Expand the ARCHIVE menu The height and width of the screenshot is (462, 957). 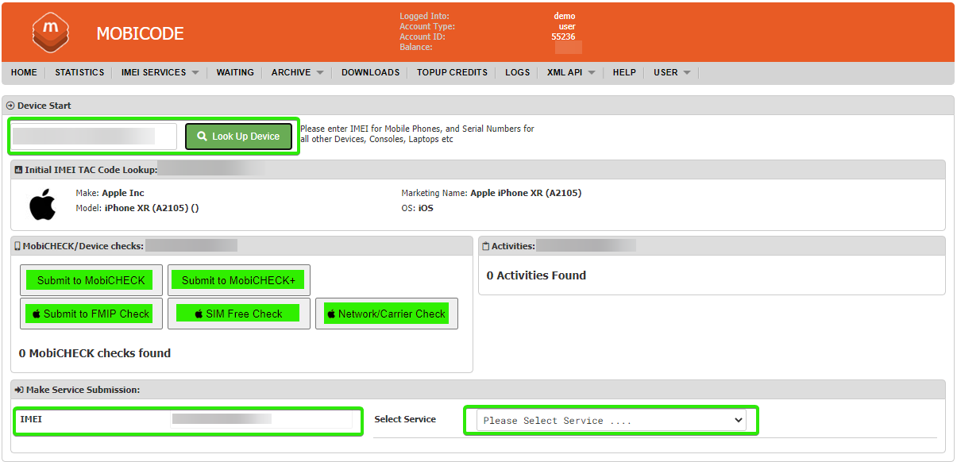[x=297, y=72]
